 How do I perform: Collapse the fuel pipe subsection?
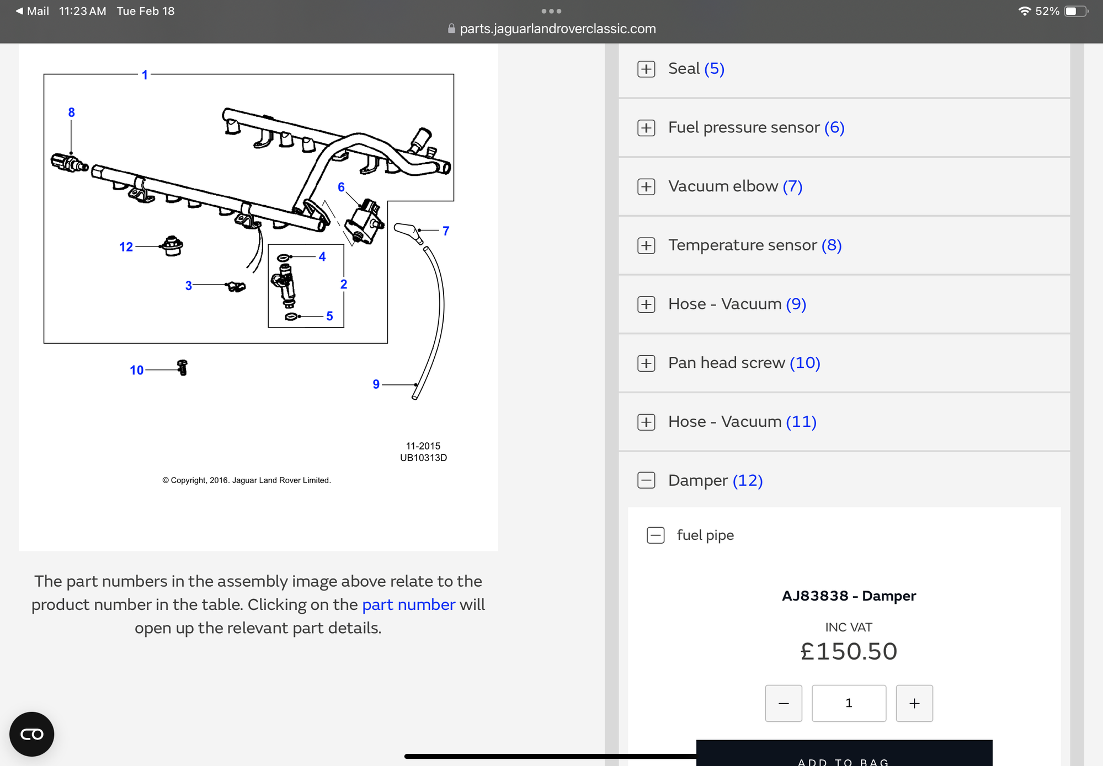click(x=656, y=535)
